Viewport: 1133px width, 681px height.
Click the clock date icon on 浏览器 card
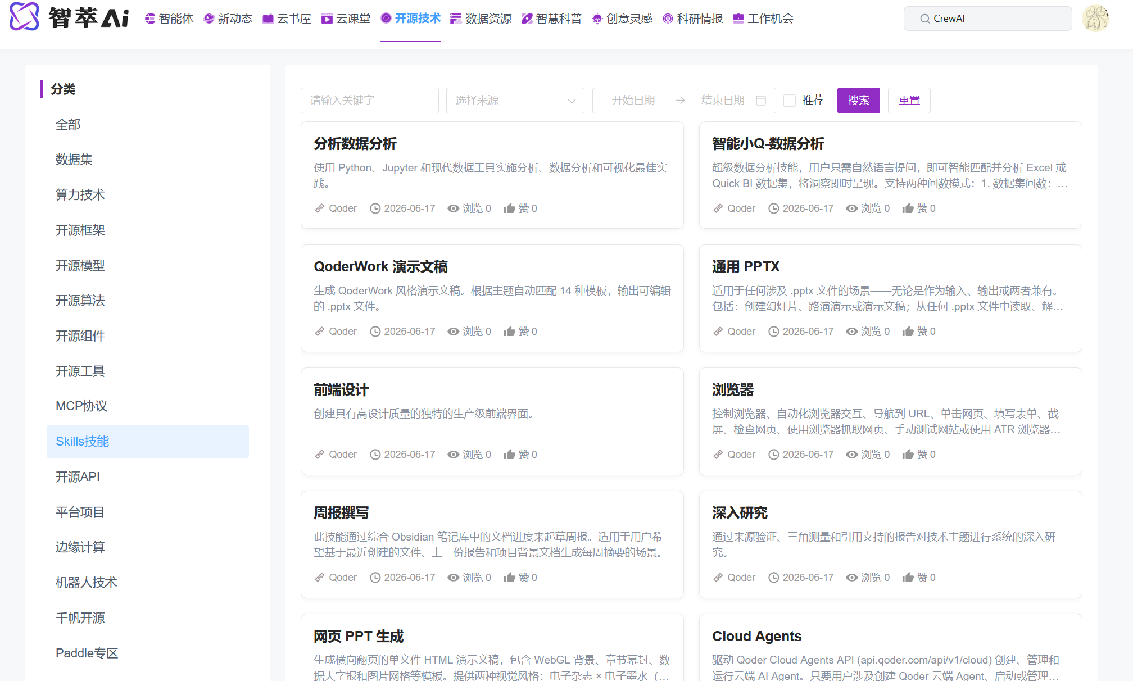tap(774, 455)
